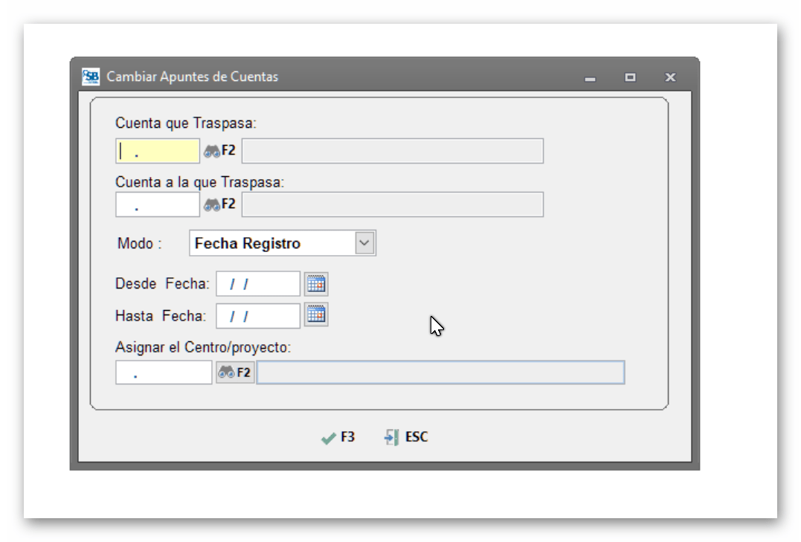Click description box next to Cuenta que Traspasa
Viewport: 801px width, 542px height.
coord(392,151)
